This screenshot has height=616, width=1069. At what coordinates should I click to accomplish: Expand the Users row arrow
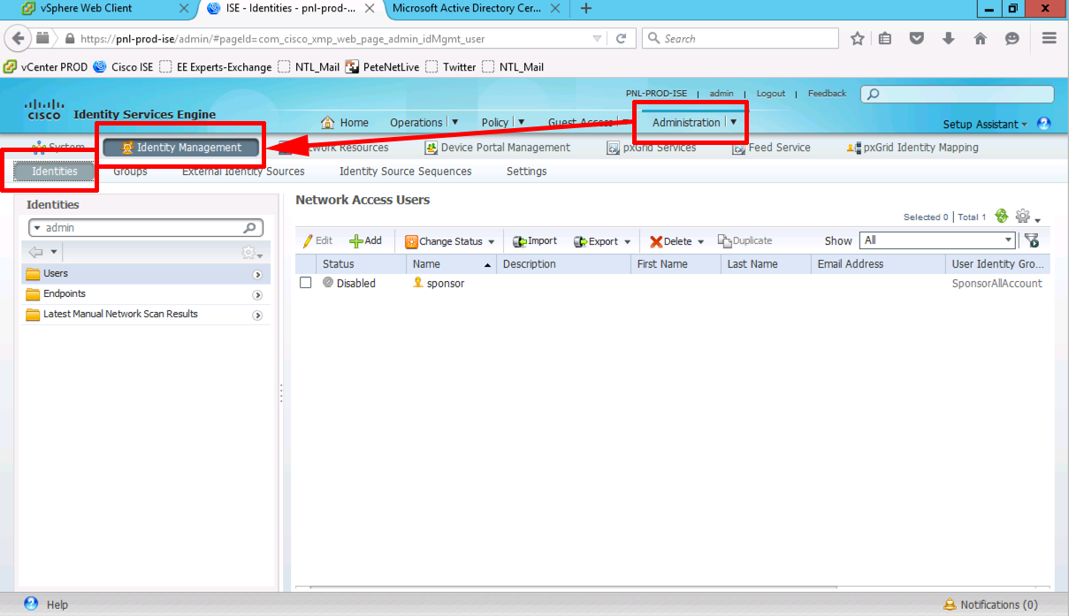pos(257,275)
